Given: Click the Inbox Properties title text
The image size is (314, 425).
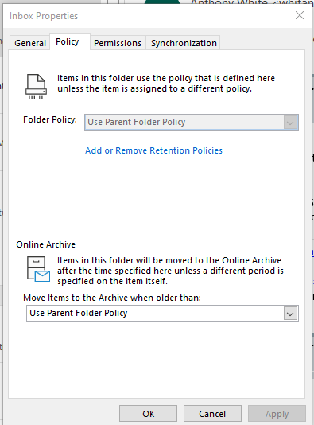Looking at the screenshot, I should [44, 16].
